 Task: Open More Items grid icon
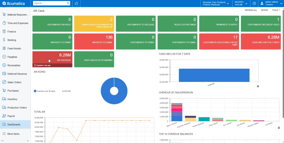tap(4, 134)
